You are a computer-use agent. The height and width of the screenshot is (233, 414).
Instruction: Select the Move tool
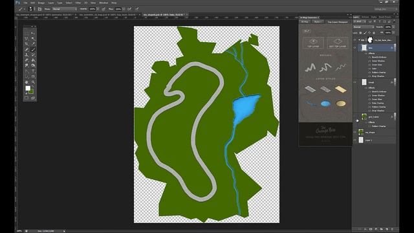[33, 33]
